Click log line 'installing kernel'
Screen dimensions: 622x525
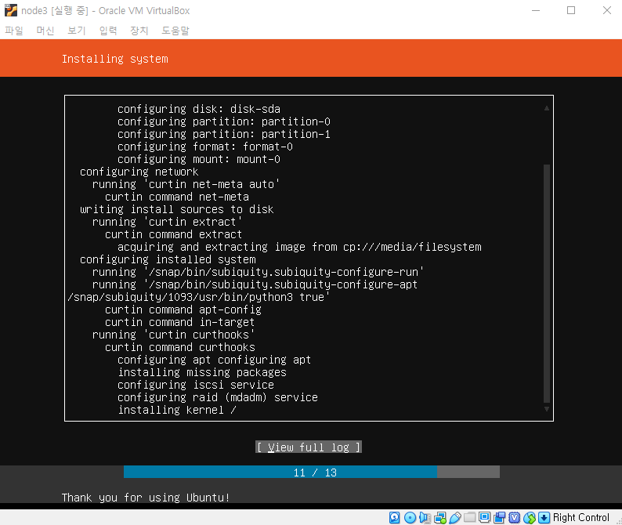[x=177, y=410]
